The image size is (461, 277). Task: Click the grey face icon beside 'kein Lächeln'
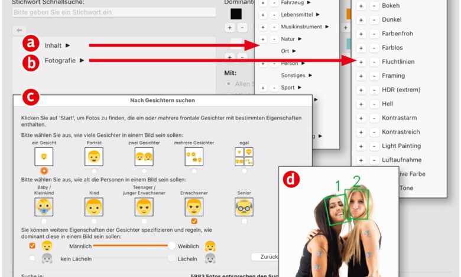pos(47,259)
